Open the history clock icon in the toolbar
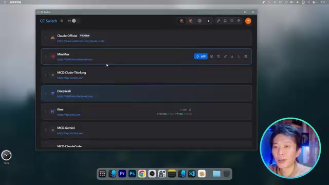Image resolution: width=329 pixels, height=185 pixels. [232, 21]
